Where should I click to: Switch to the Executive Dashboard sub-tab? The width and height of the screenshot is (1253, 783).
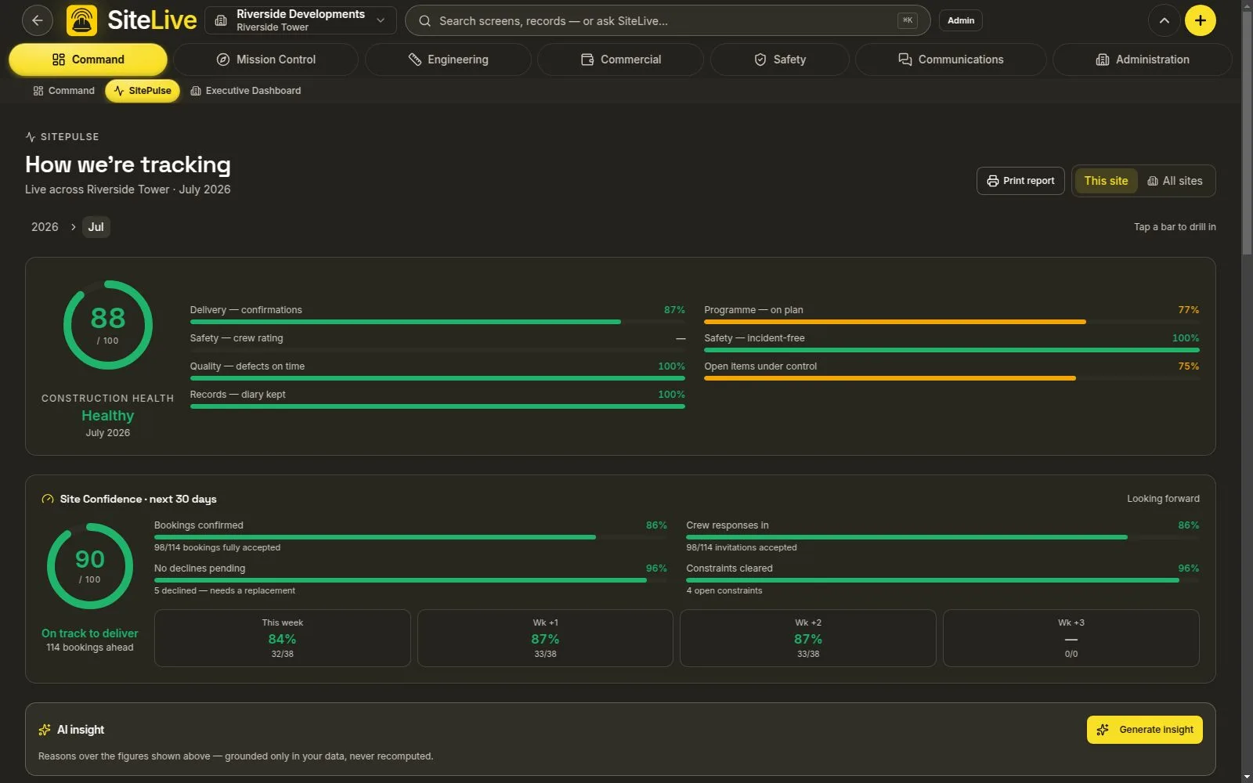tap(246, 91)
